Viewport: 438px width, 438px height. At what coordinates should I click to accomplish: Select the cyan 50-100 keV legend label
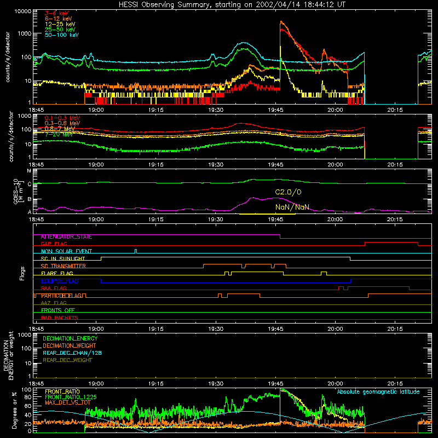click(62, 34)
